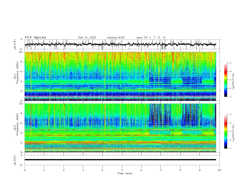Click the "ch.1(V)" waveform axis label
The width and height of the screenshot is (247, 191).
point(15,44)
